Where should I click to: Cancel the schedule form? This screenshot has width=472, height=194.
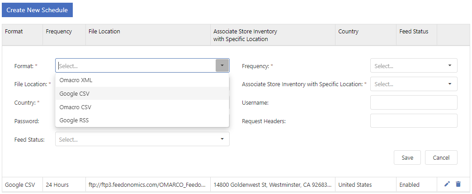click(x=441, y=158)
